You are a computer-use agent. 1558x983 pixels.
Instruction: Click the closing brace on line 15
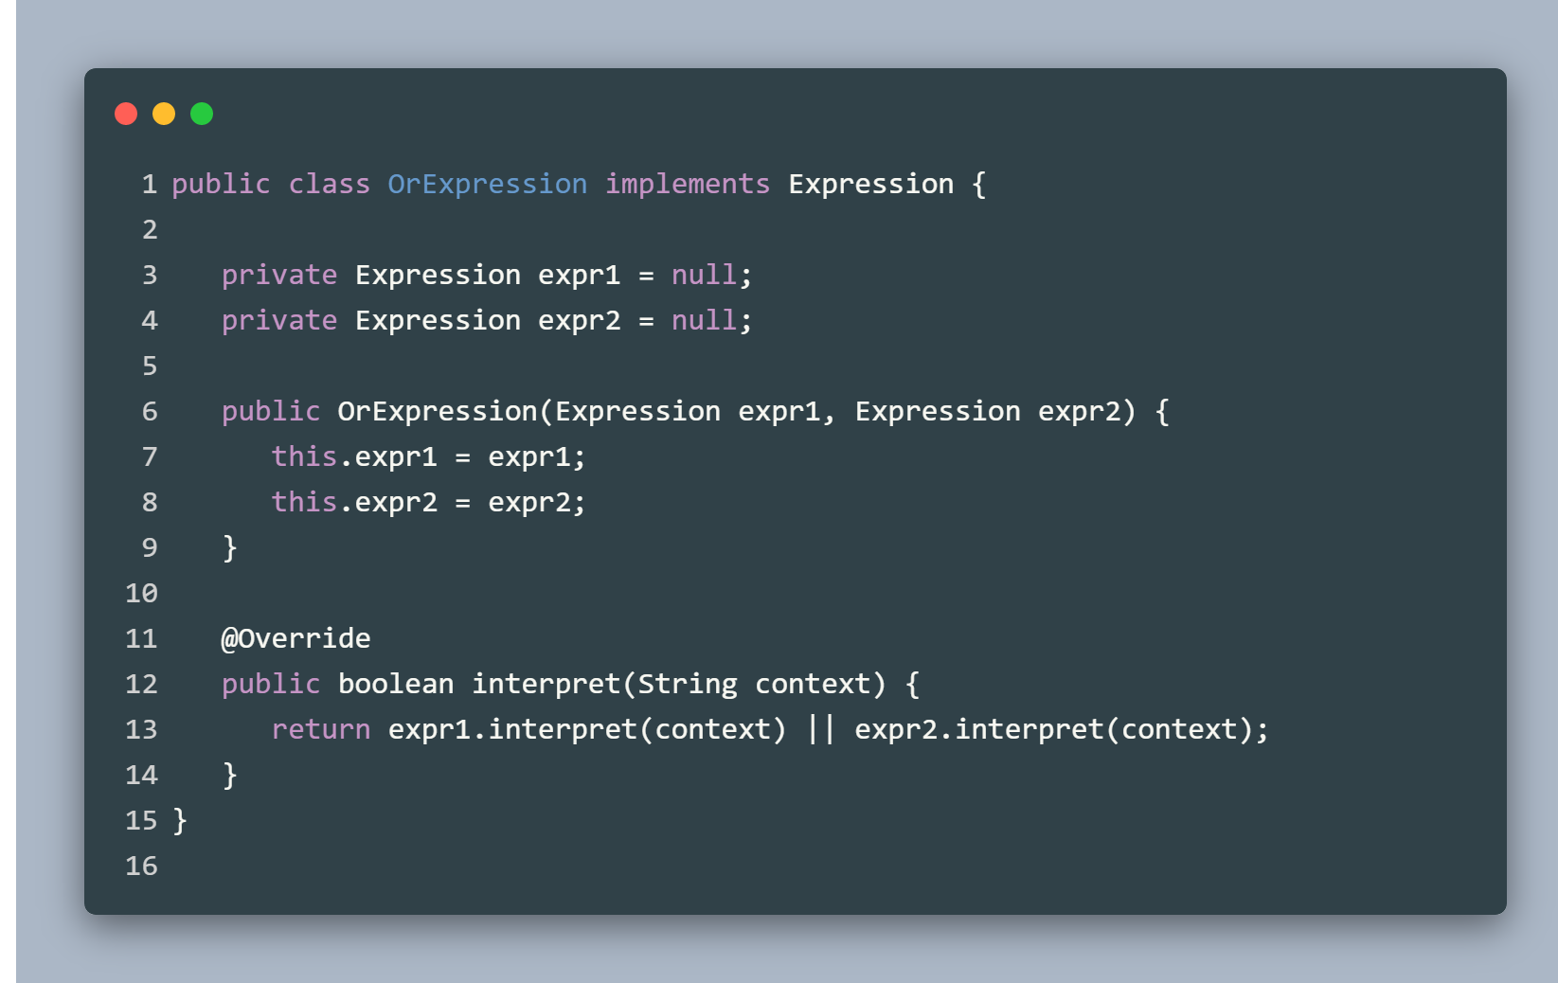tap(180, 820)
